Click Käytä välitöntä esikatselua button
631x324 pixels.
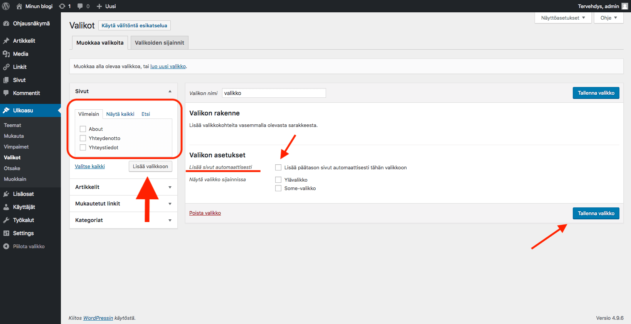(x=135, y=25)
